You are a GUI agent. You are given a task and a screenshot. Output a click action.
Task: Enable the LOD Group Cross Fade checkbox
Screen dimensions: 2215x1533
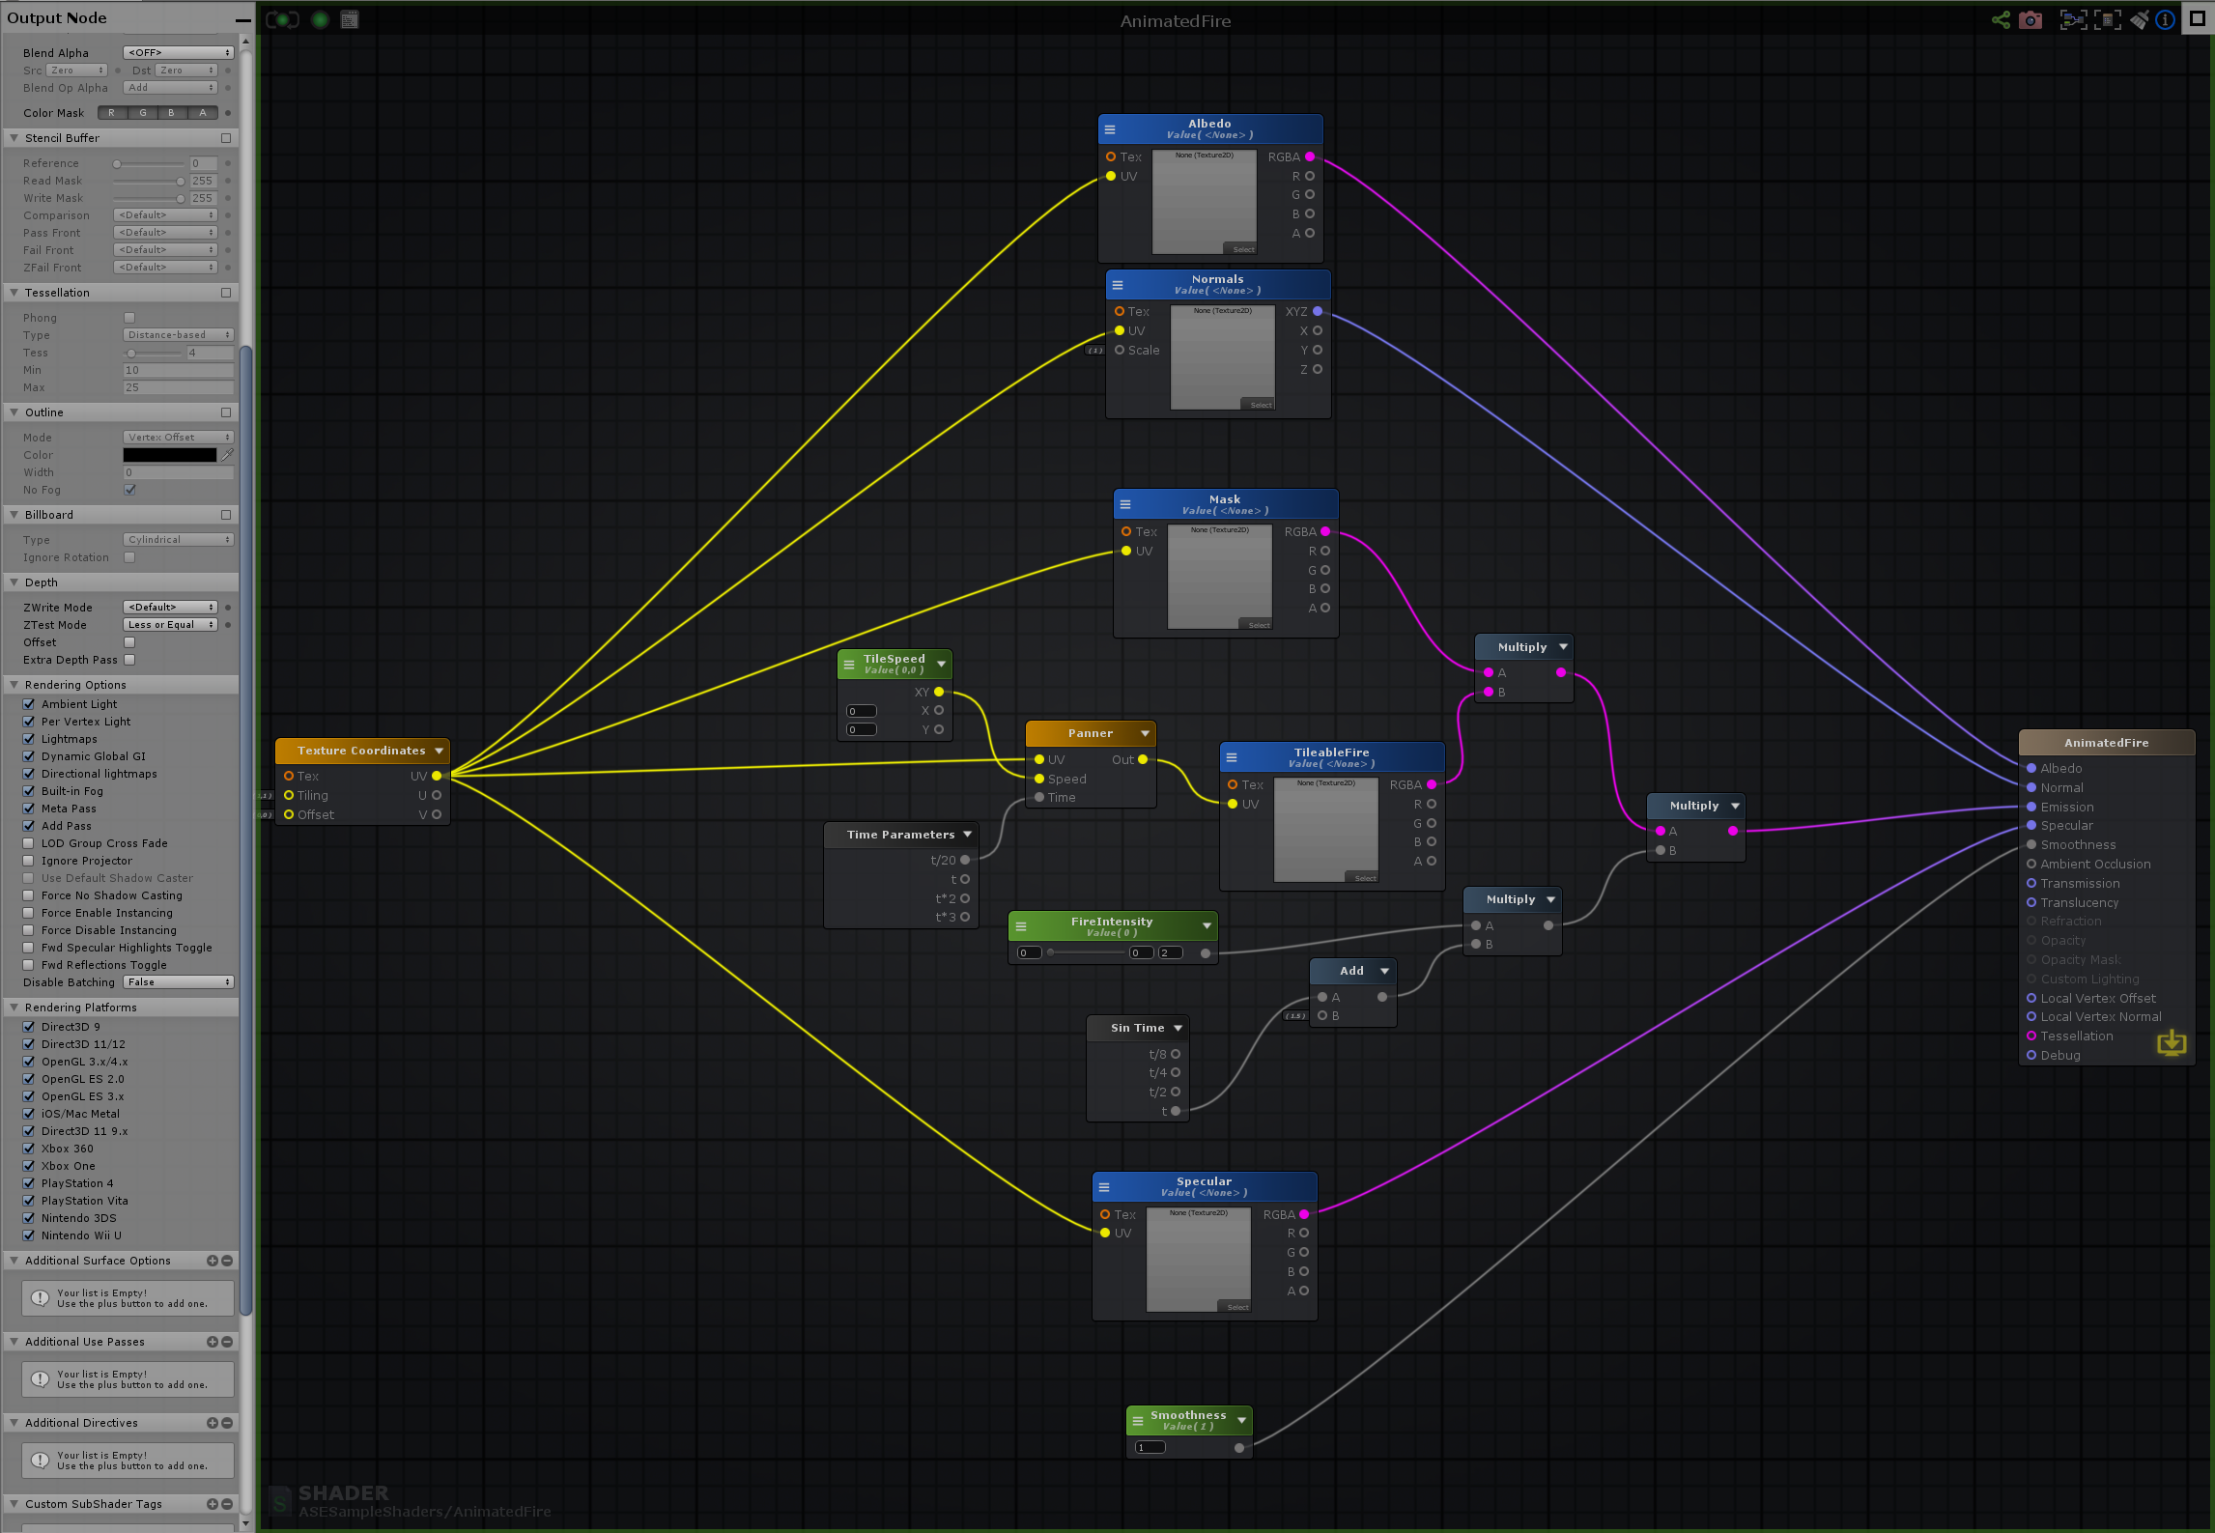click(x=28, y=842)
